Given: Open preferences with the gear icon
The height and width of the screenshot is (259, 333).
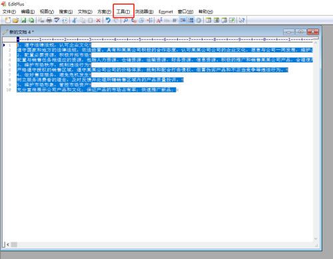Looking at the screenshot, I should point(198,21).
